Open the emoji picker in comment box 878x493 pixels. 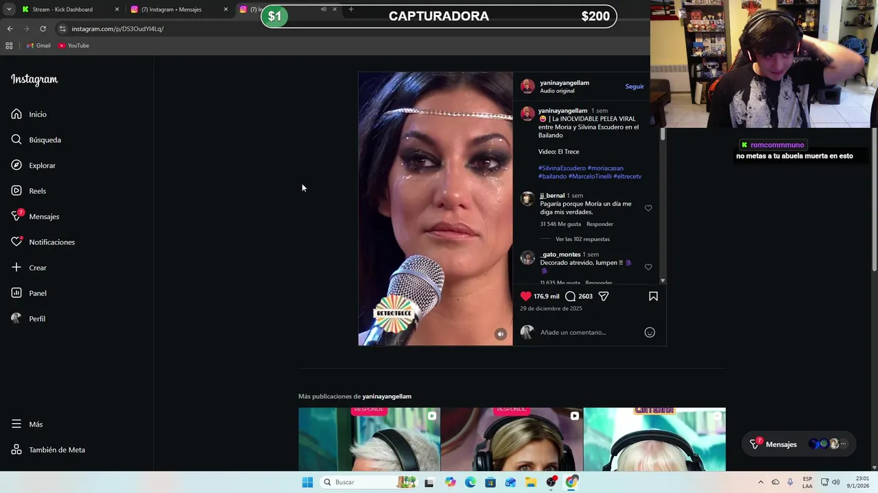tap(650, 333)
